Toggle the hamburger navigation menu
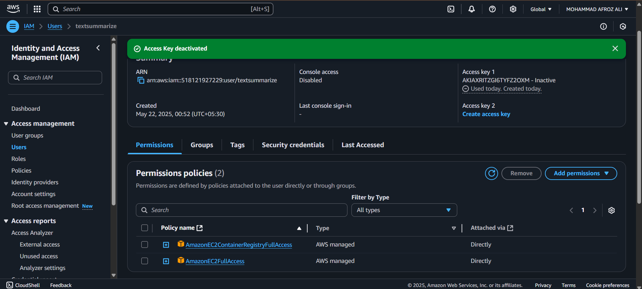Viewport: 642px width, 289px height. (x=13, y=26)
